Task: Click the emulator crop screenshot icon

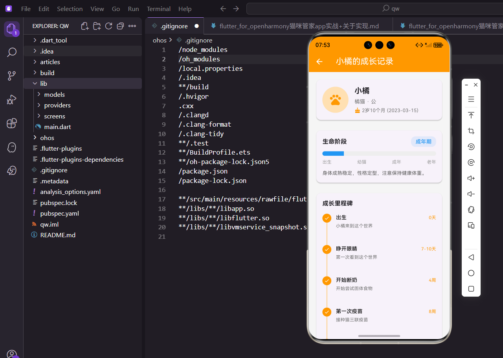Action: click(x=471, y=131)
